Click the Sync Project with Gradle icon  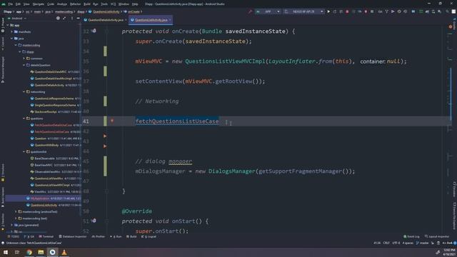pos(427,11)
